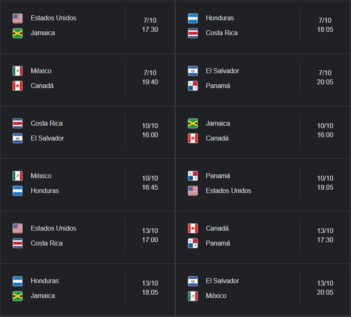This screenshot has height=317, width=351.
Task: Select the Jamaica flag in the 10/10 16:00 match
Action: pos(193,124)
